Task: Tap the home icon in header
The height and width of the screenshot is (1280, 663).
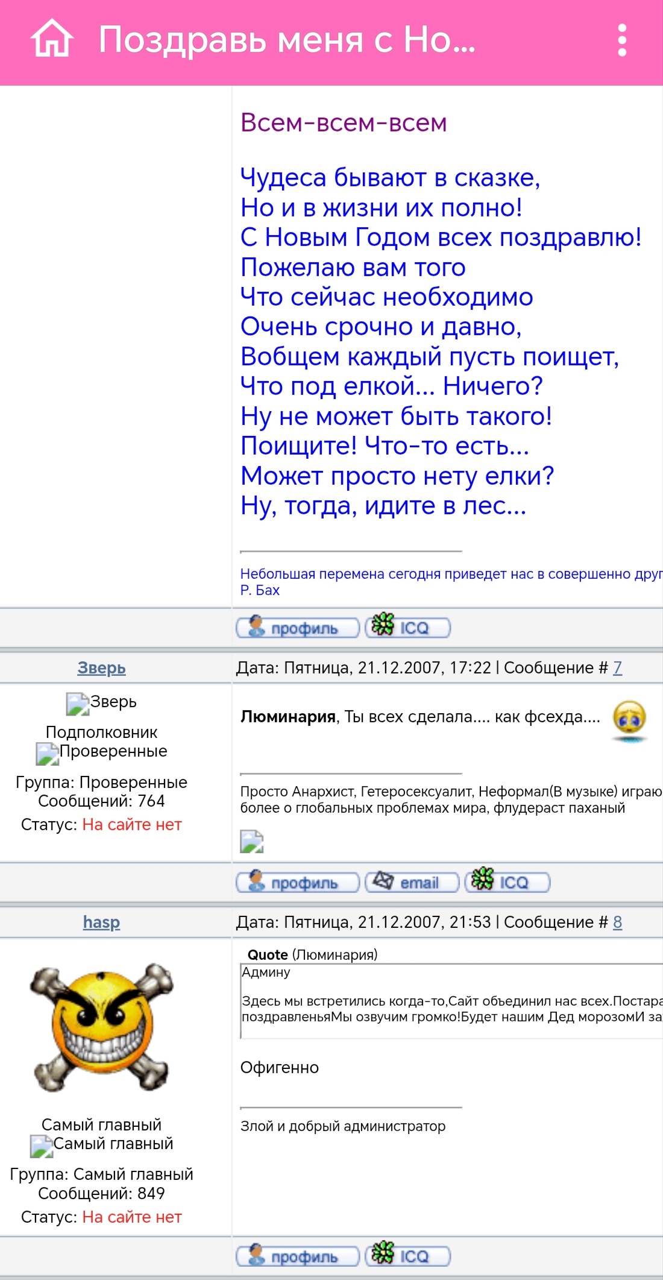Action: 52,39
